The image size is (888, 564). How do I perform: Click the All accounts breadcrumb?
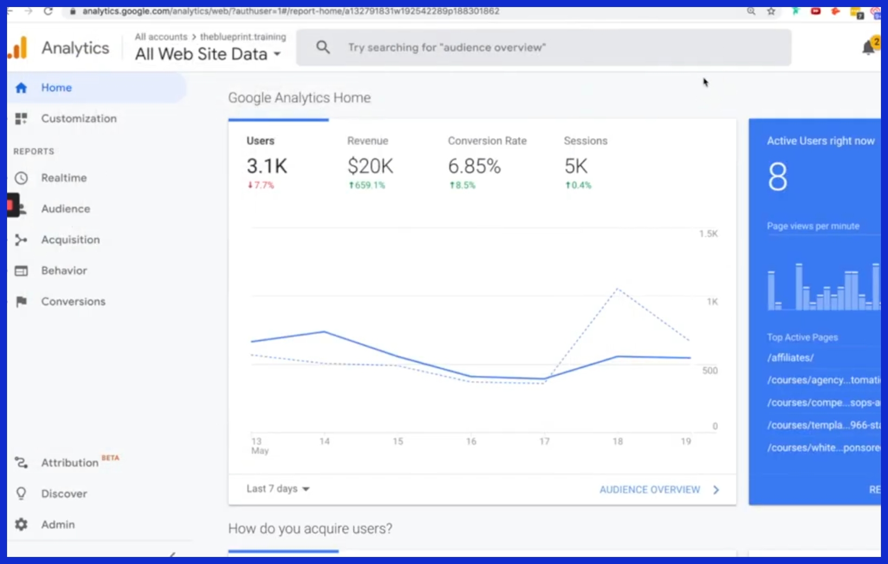pyautogui.click(x=161, y=37)
